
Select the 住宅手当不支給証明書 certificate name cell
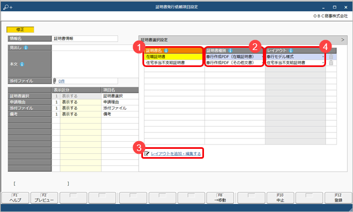click(174, 63)
